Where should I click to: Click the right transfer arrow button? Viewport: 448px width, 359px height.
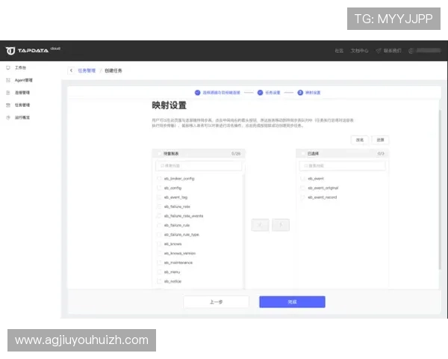tap(281, 225)
